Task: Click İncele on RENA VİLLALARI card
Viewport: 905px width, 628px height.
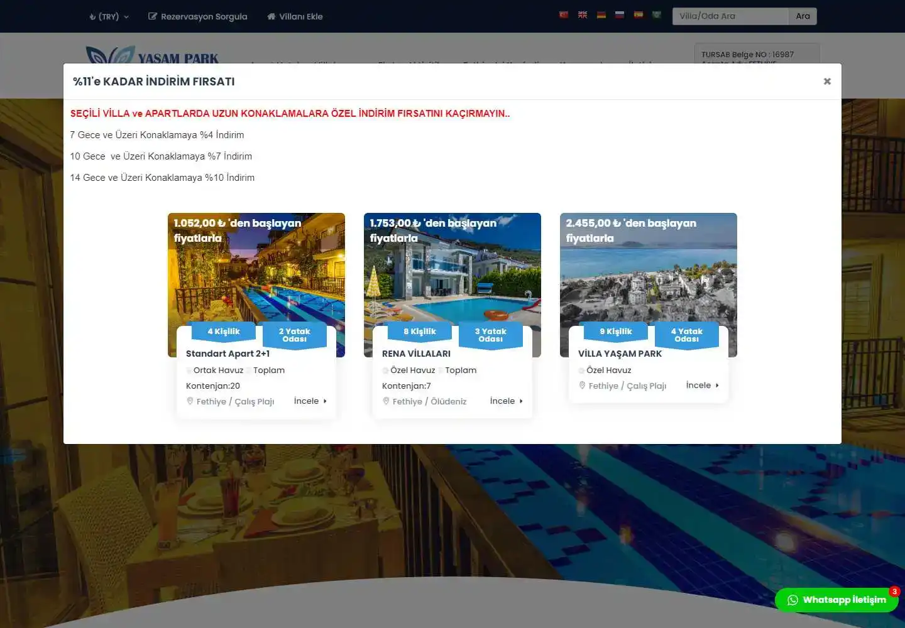Action: coord(507,401)
